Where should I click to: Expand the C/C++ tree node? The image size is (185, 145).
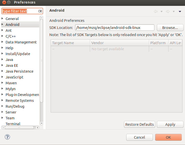click(x=2, y=36)
